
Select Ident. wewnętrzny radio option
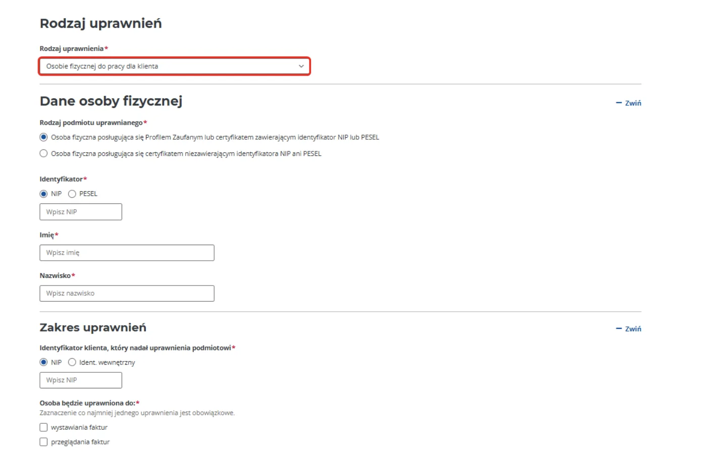(x=72, y=362)
